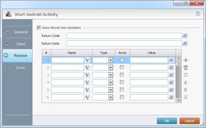Uncheck Store Result into Variables
Viewport: 206px width, 128px height.
click(38, 28)
